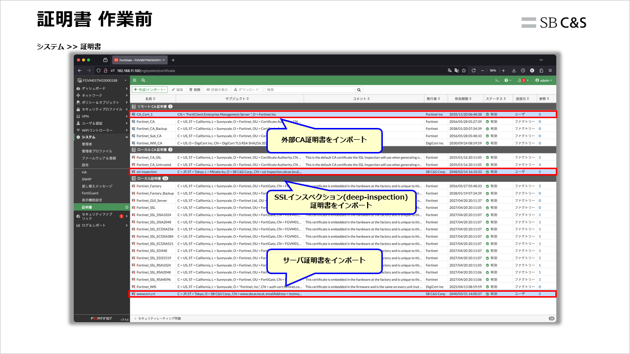Open the ログ&レポート menu
Viewport: 630px width, 354px height.
tap(102, 225)
